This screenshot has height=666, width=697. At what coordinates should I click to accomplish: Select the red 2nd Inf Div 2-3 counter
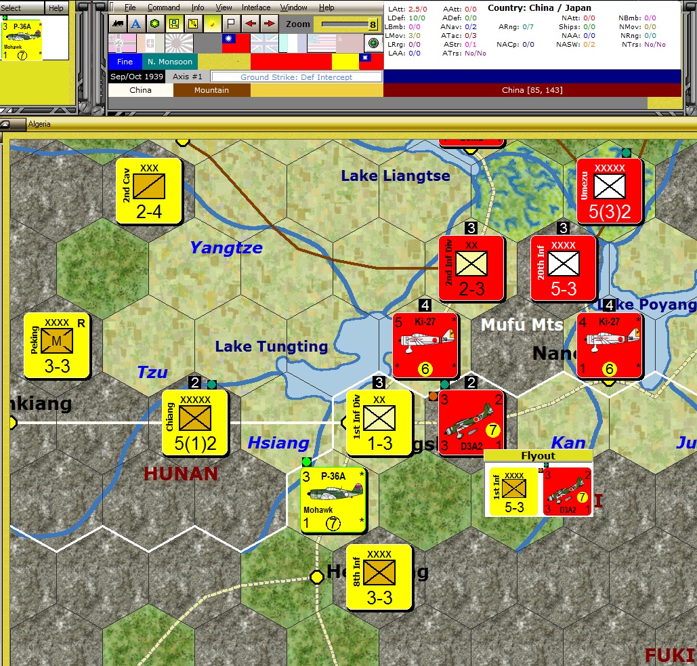pyautogui.click(x=471, y=268)
